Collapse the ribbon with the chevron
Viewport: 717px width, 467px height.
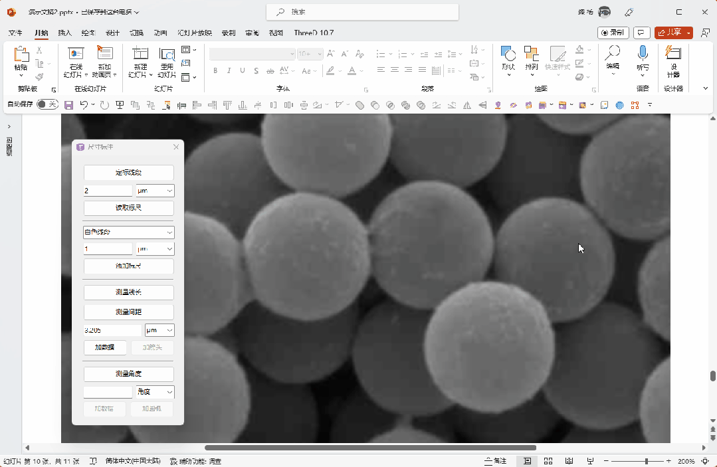[706, 88]
